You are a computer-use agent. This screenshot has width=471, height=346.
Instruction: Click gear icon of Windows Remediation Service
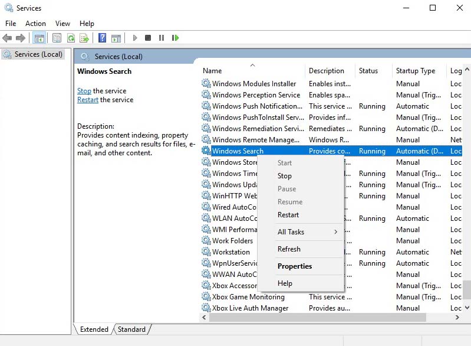[206, 129]
